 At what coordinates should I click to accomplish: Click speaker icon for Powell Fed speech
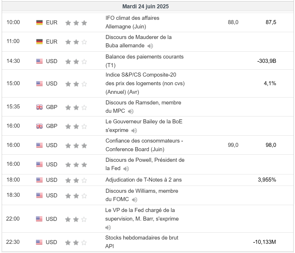[x=126, y=169]
